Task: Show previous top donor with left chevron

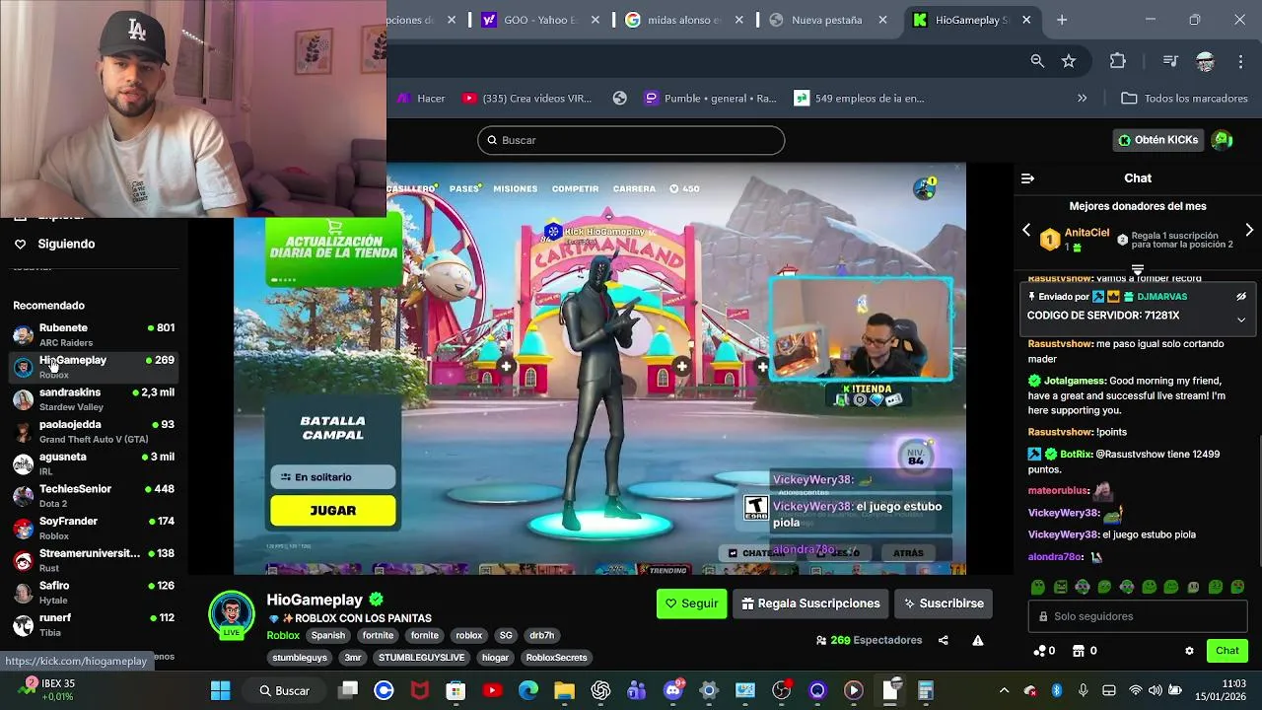Action: pos(1026,230)
